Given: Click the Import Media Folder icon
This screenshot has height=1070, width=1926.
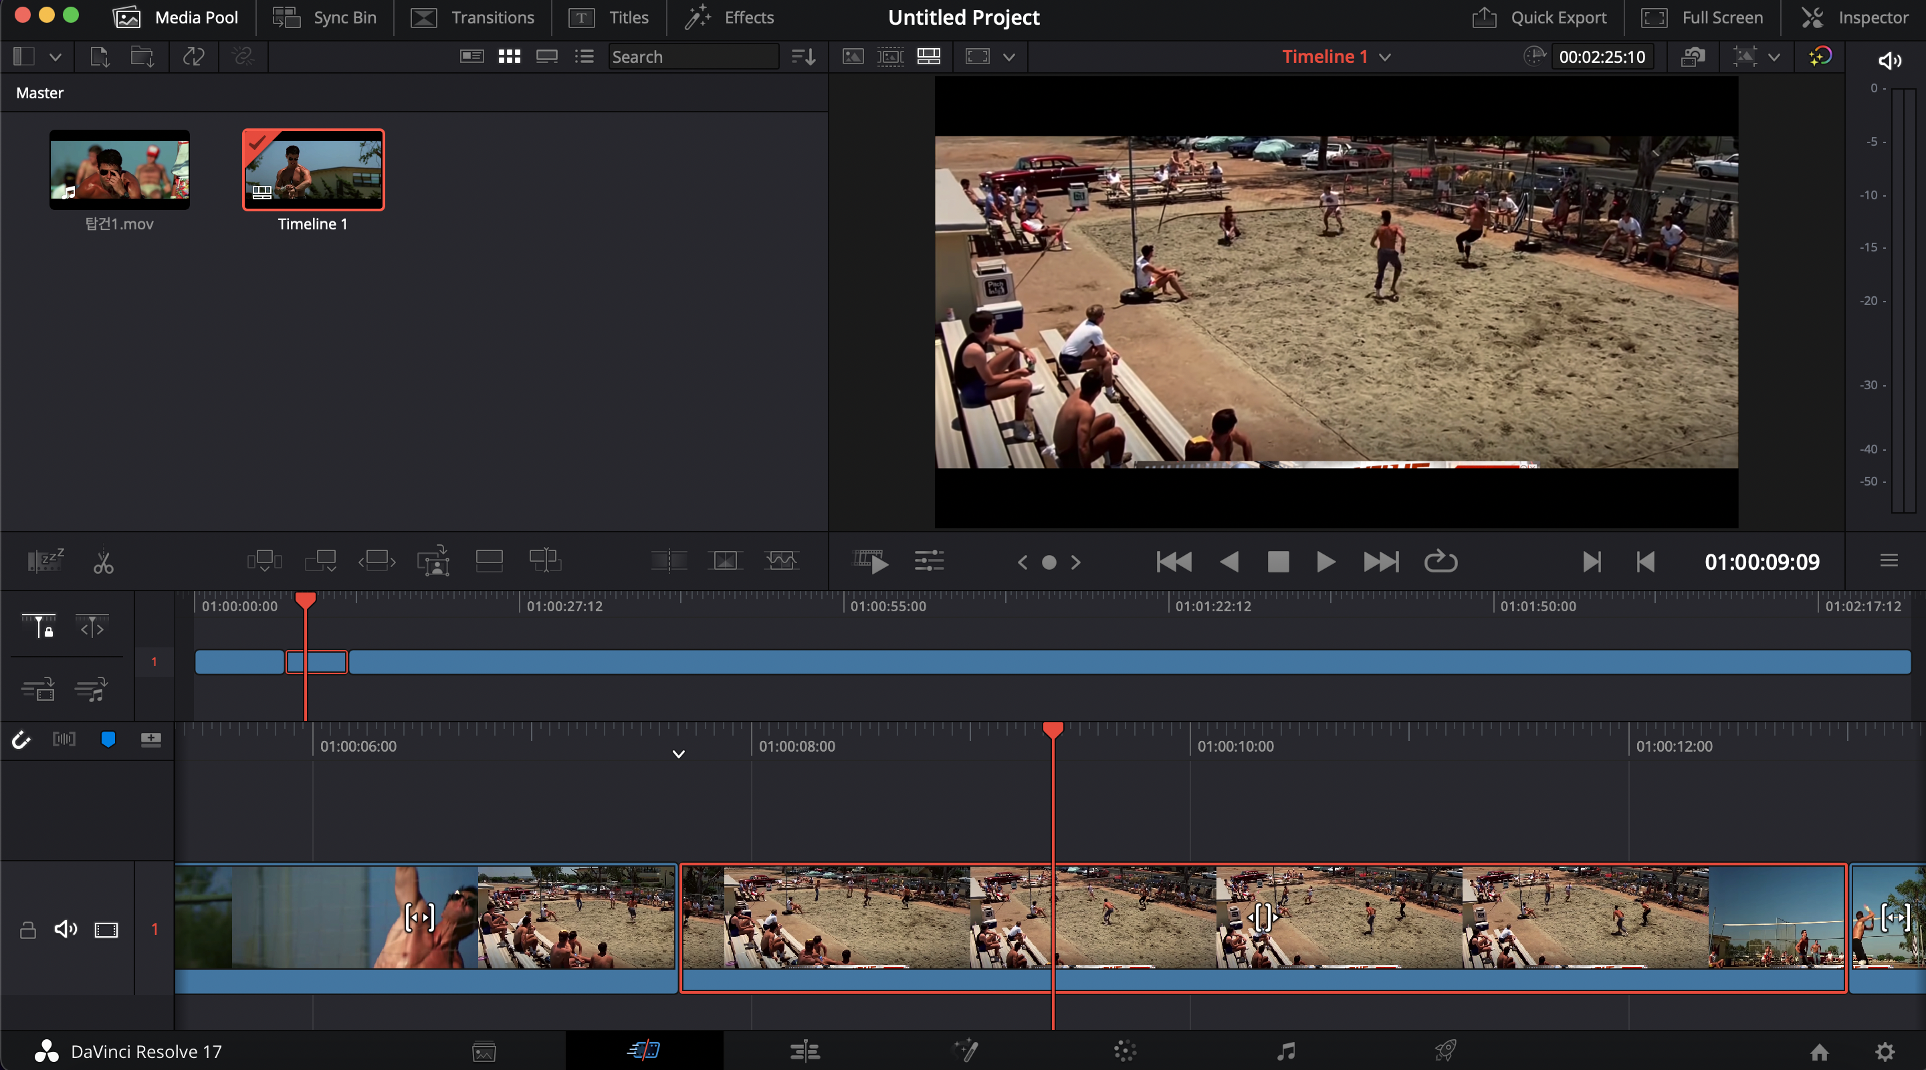Looking at the screenshot, I should (x=142, y=57).
